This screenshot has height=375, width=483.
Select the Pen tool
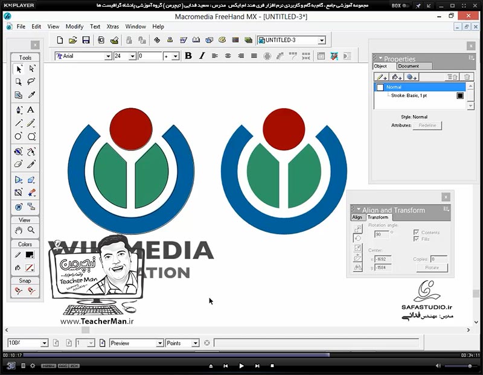point(19,110)
